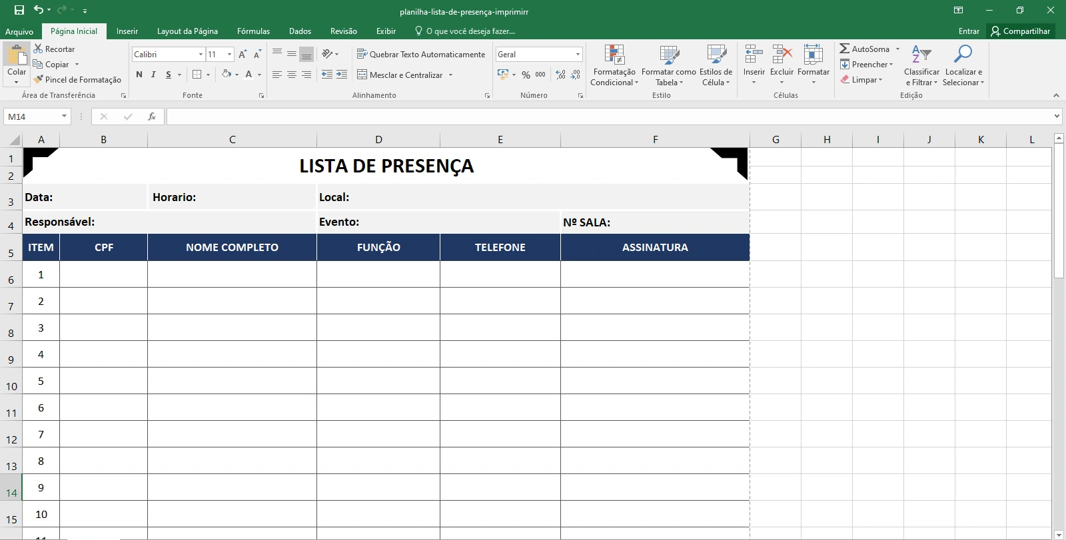Activate Pincel de Formatação
Screen dimensions: 1066x540
click(x=77, y=79)
